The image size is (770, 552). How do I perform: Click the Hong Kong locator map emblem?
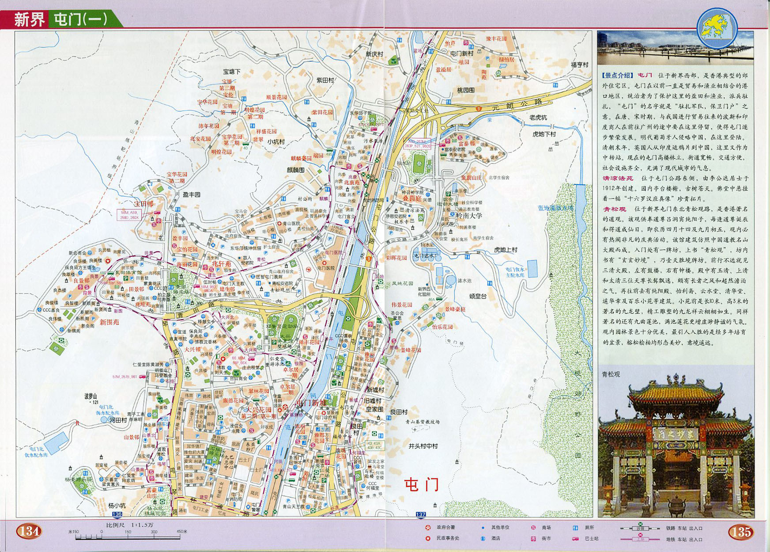tap(717, 28)
